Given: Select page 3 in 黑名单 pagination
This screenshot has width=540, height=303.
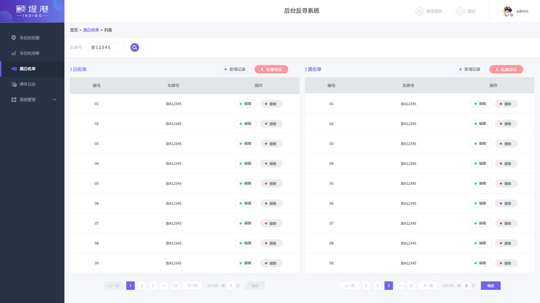Looking at the screenshot, I should pyautogui.click(x=389, y=286).
